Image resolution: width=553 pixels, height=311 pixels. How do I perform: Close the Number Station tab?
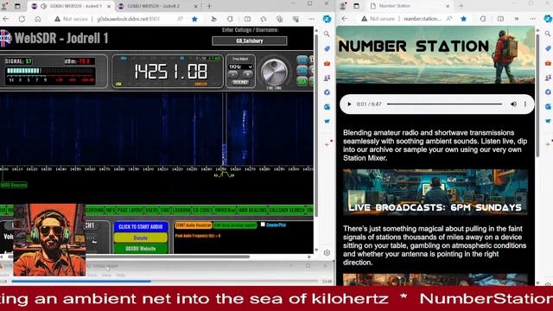click(x=448, y=6)
